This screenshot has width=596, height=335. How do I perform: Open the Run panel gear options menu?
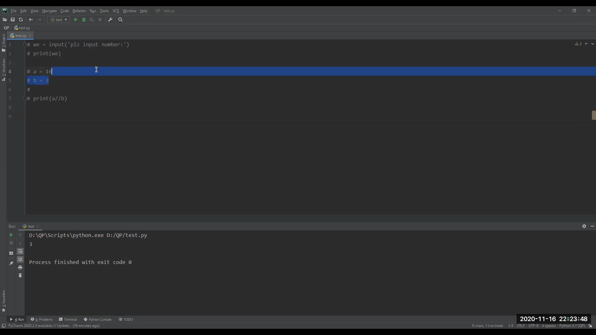coord(584,226)
